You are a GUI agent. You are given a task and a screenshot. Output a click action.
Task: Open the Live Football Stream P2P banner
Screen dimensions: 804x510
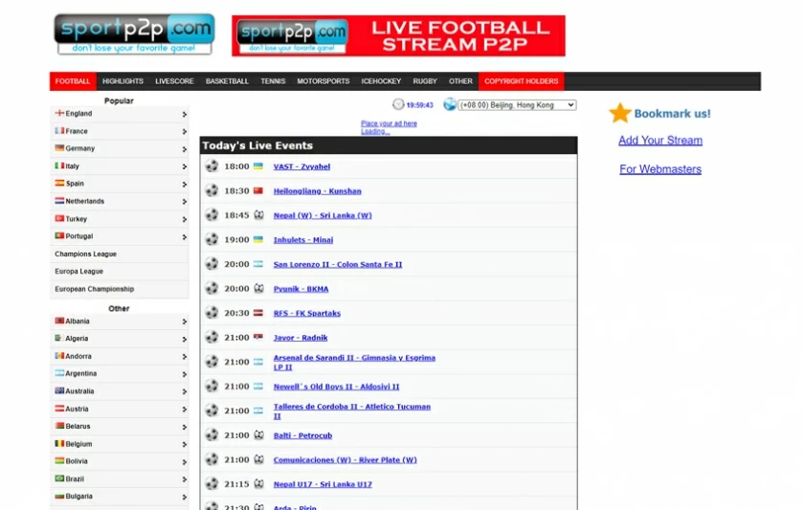[x=398, y=35]
